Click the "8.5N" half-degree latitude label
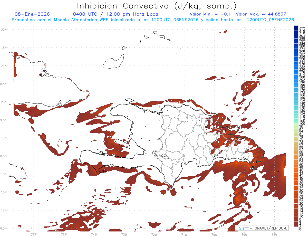The image size is (308, 238). click(4, 156)
